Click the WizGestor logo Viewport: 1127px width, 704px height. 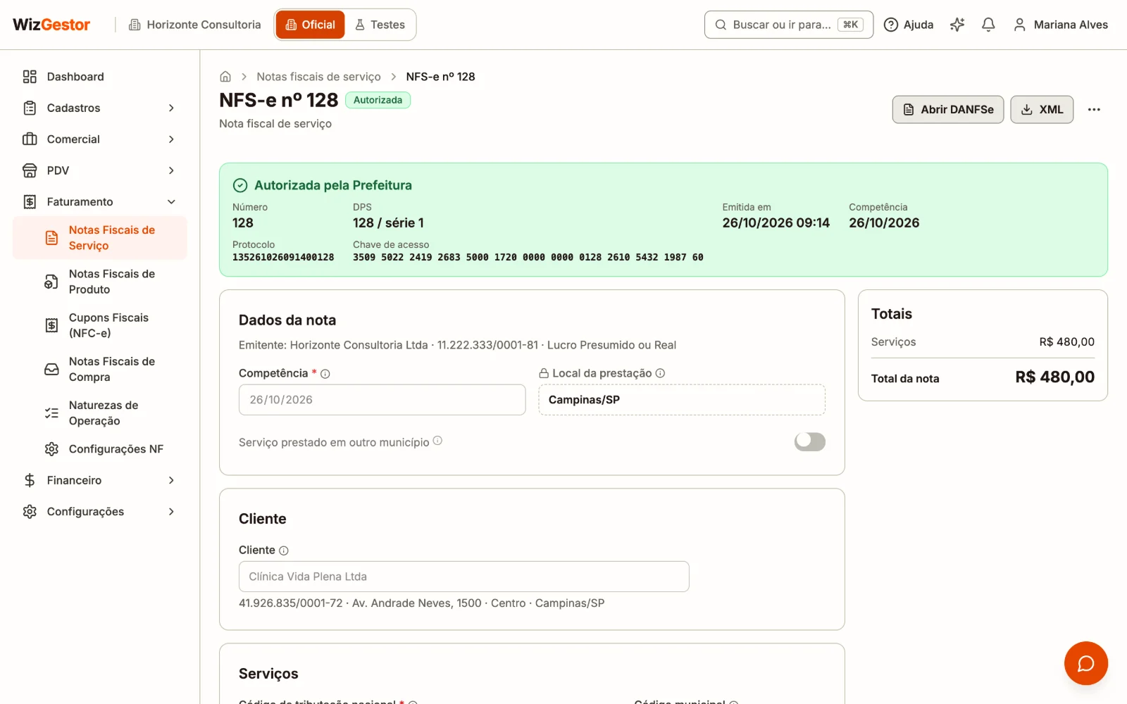point(51,25)
